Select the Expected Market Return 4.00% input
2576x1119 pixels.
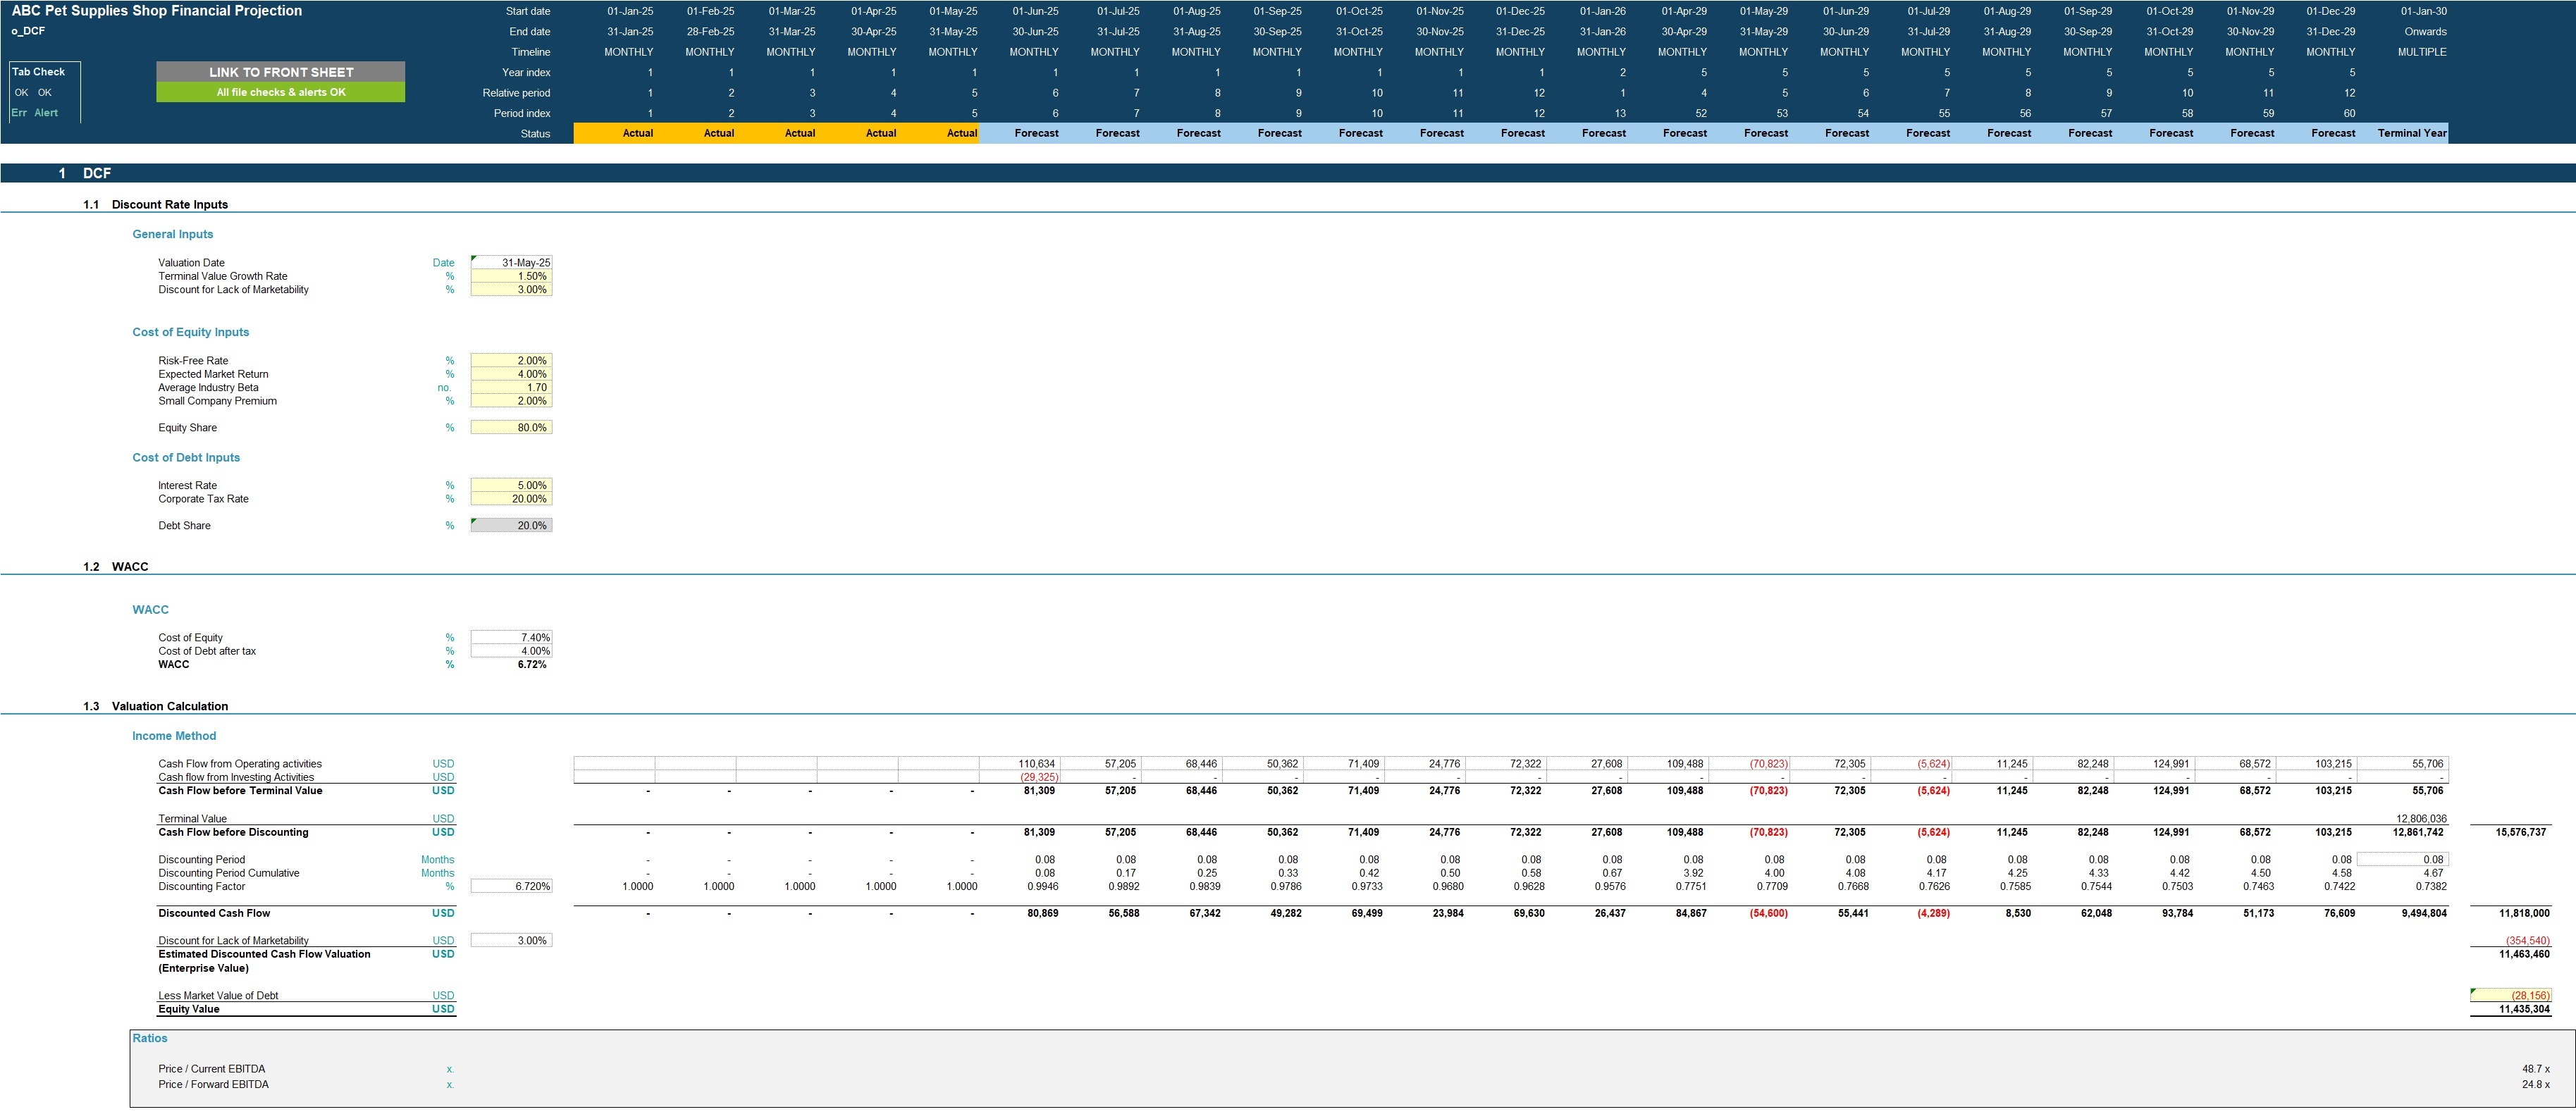click(511, 374)
